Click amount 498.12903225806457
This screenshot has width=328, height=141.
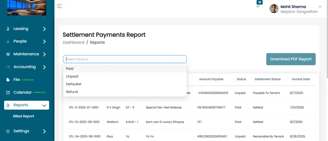pos(212,136)
